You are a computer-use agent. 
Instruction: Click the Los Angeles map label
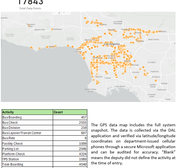[112, 44]
